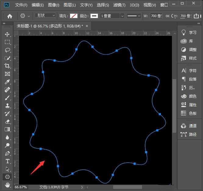Image resolution: width=203 pixels, height=191 pixels.
Task: Select the Crop tool
Action: point(7,66)
